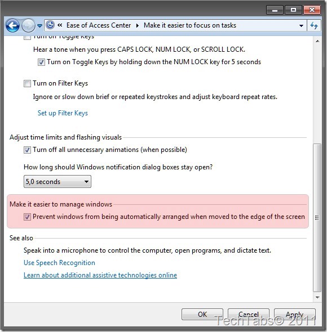Screen dimensions: 327x332
Task: Open the Set up Filter Keys link
Action: pyautogui.click(x=63, y=113)
